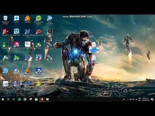This screenshot has height=116, width=155.
Task: Open the volume control in system tray
Action: [133, 99]
